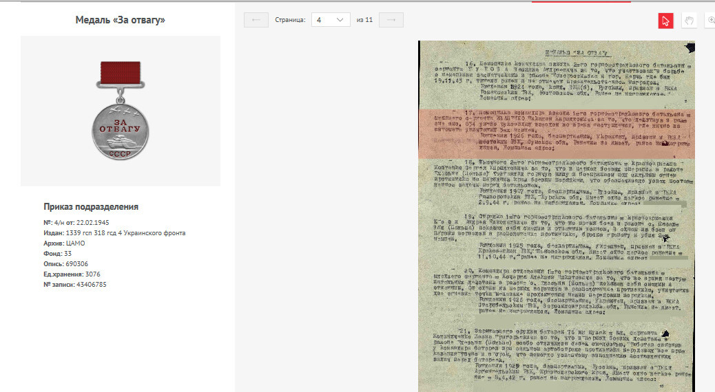Click the heading Медаль «За отвагу»
Viewport: 715px width, 392px height.
[121, 20]
